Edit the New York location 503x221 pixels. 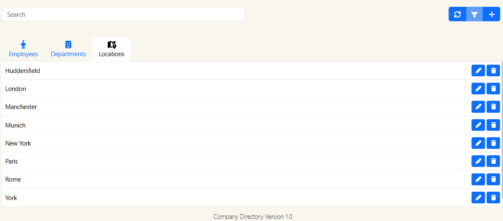pos(478,143)
